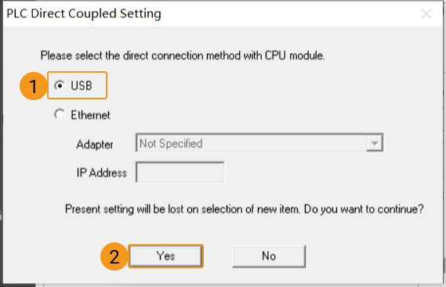Click the orange step 2 badge

pyautogui.click(x=114, y=257)
